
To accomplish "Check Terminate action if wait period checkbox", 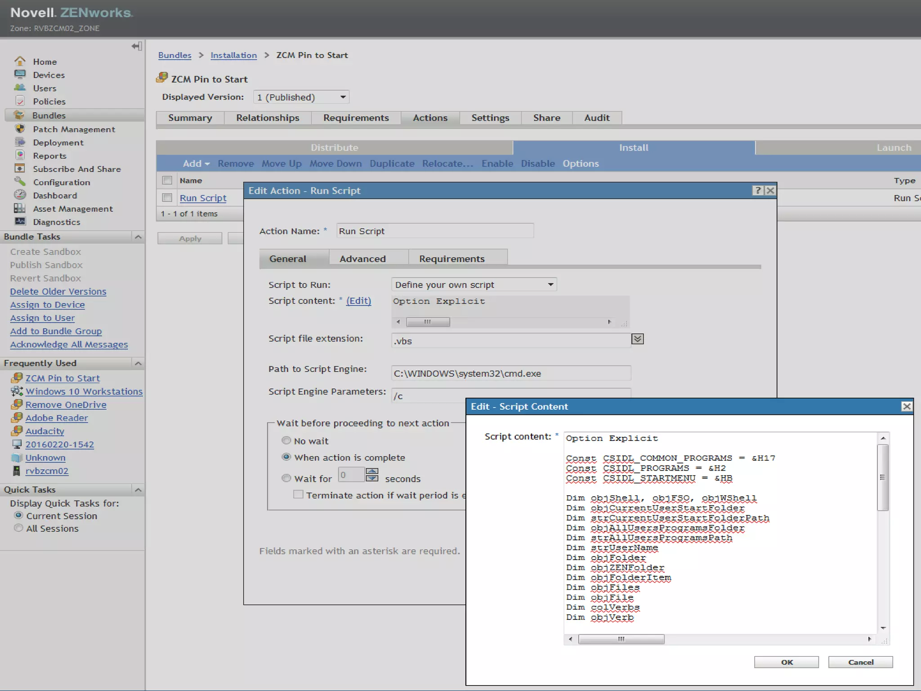I will [x=298, y=494].
